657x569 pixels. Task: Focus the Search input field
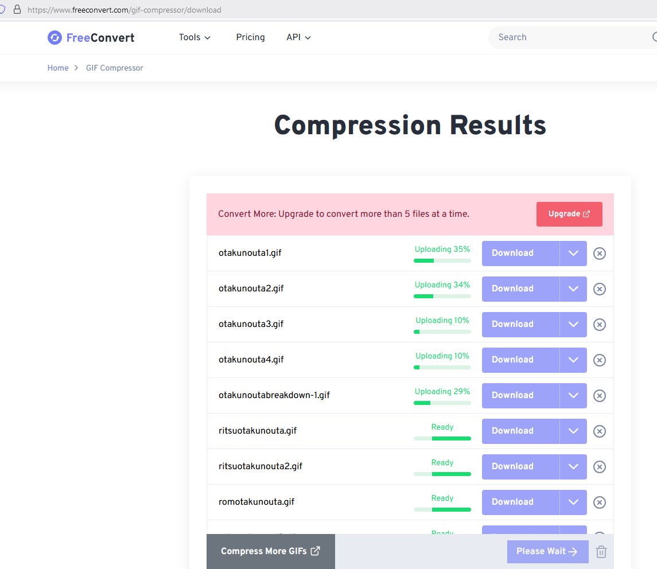tap(572, 37)
